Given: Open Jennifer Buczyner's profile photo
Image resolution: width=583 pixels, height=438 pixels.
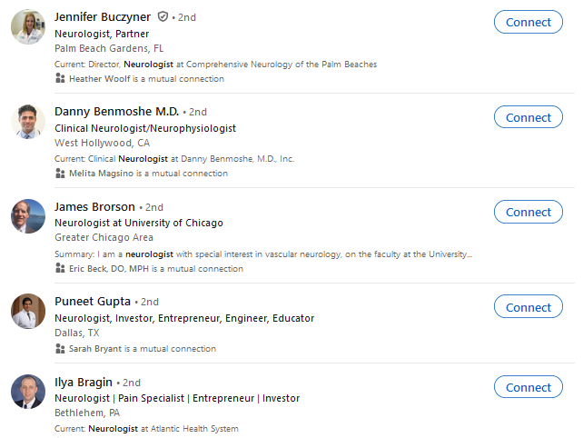Looking at the screenshot, I should click(x=28, y=27).
